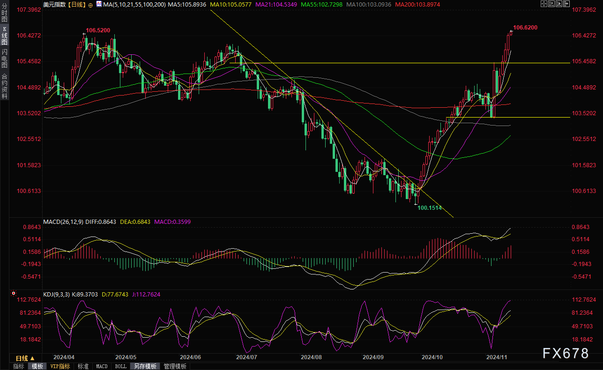603x370 pixels.
Task: Click the MA indicator chart icon
Action: pos(99,4)
